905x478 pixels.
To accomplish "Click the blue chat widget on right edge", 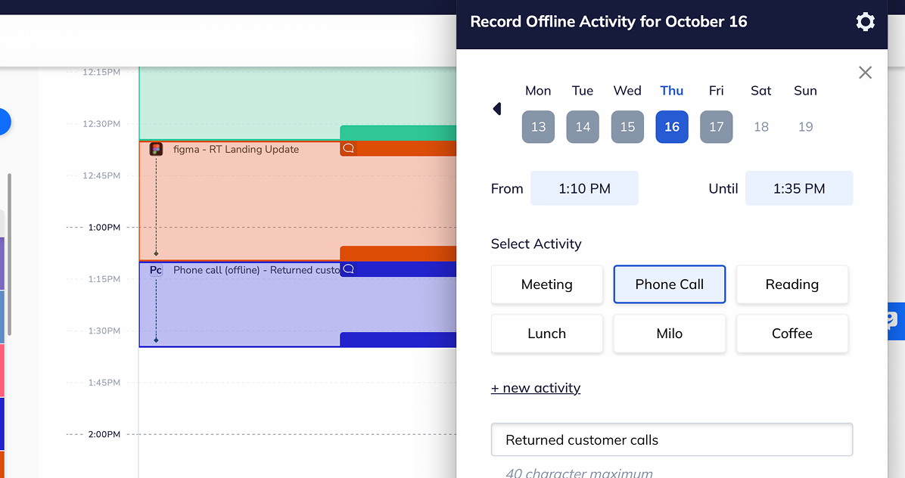I will [895, 321].
